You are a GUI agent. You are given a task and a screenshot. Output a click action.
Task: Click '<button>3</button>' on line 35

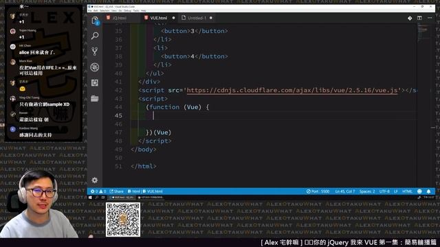(x=194, y=31)
